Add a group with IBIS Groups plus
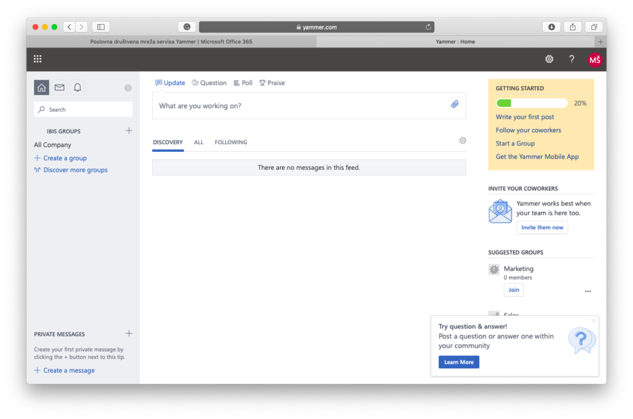This screenshot has width=633, height=419. pos(129,131)
